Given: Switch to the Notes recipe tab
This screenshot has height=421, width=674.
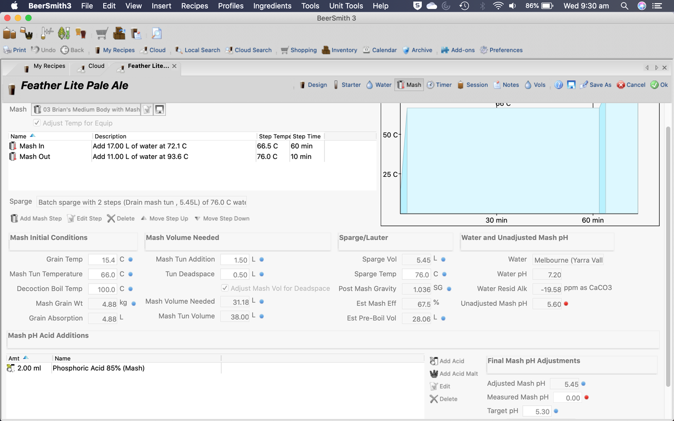Looking at the screenshot, I should pos(506,85).
